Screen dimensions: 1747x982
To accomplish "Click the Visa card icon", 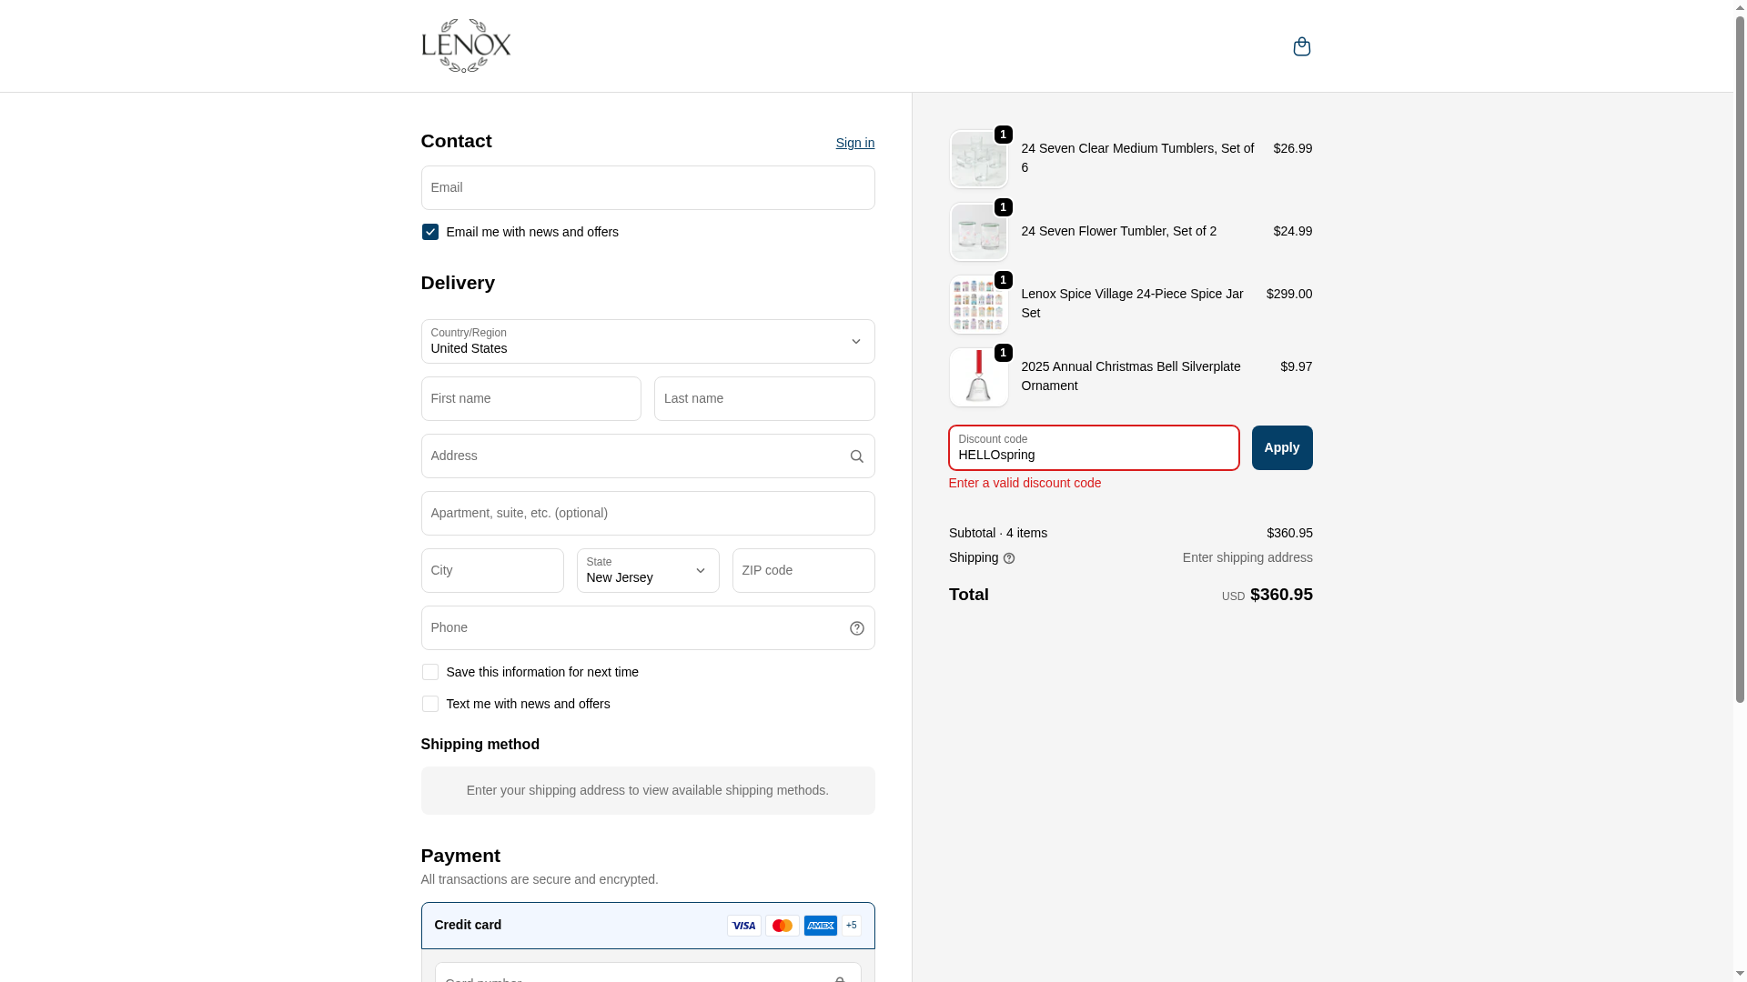I will pyautogui.click(x=744, y=926).
